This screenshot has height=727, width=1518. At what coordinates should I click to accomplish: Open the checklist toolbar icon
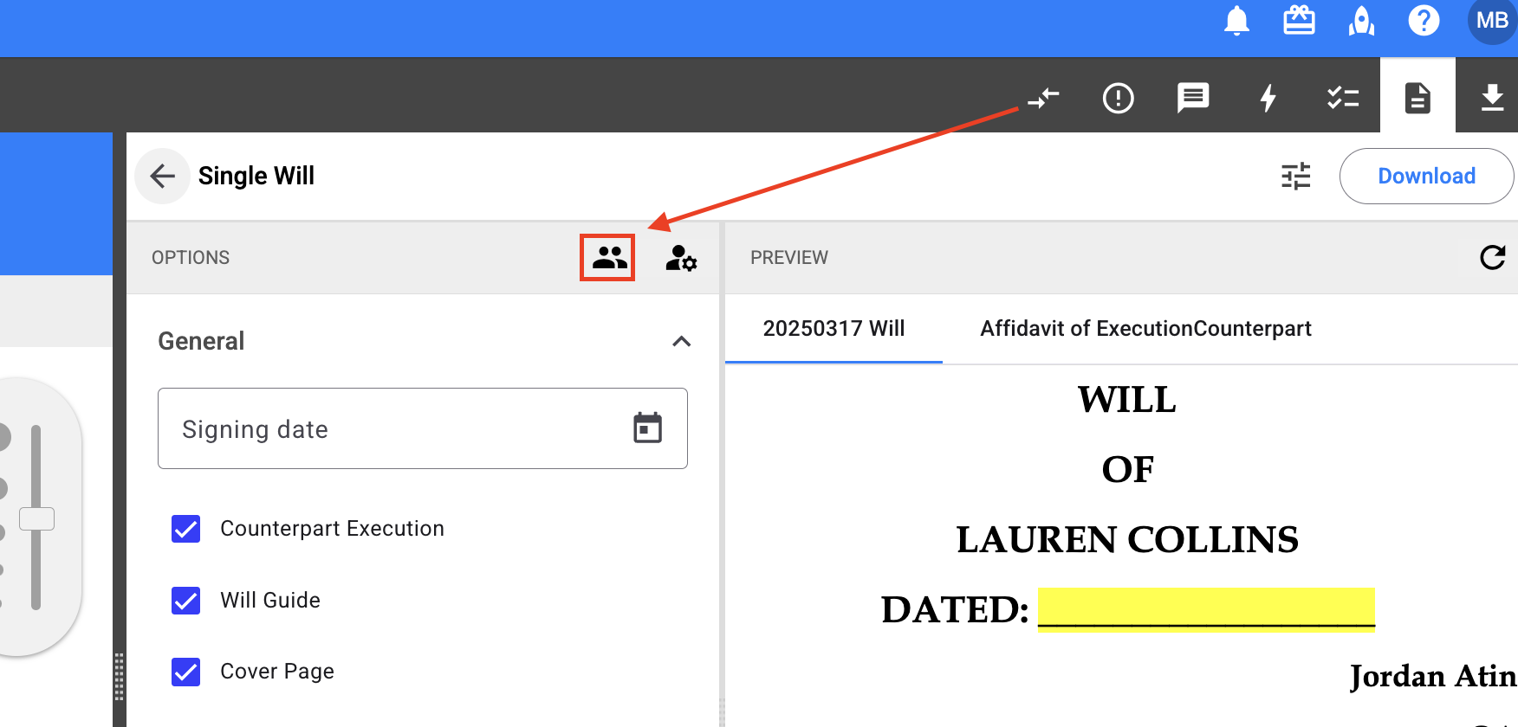(x=1343, y=98)
